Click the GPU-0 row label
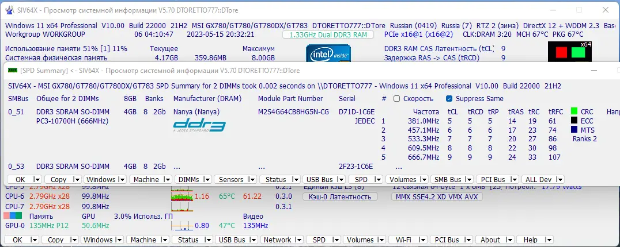 click(x=15, y=226)
